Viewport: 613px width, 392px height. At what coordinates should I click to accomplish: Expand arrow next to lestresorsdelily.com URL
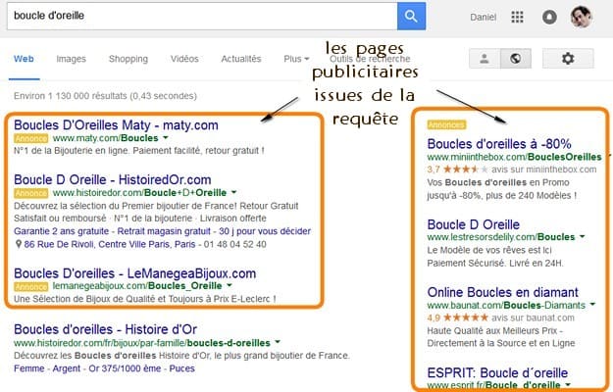point(583,236)
